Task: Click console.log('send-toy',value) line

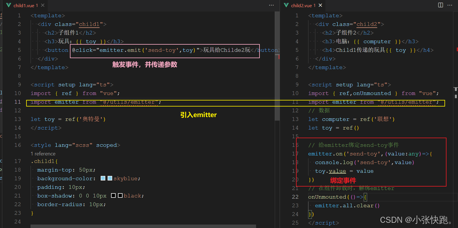Action: [x=365, y=162]
